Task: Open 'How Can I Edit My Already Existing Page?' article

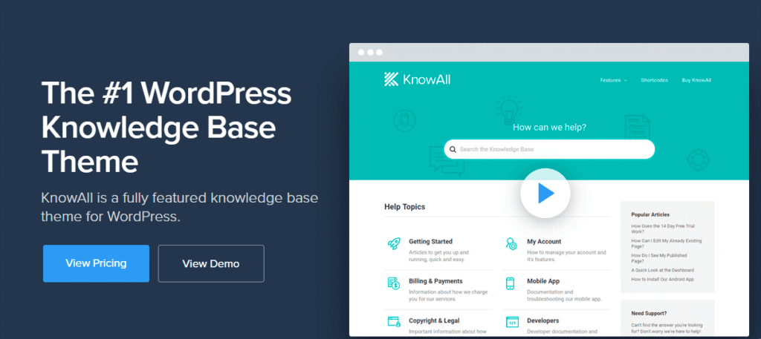Action: coord(667,243)
